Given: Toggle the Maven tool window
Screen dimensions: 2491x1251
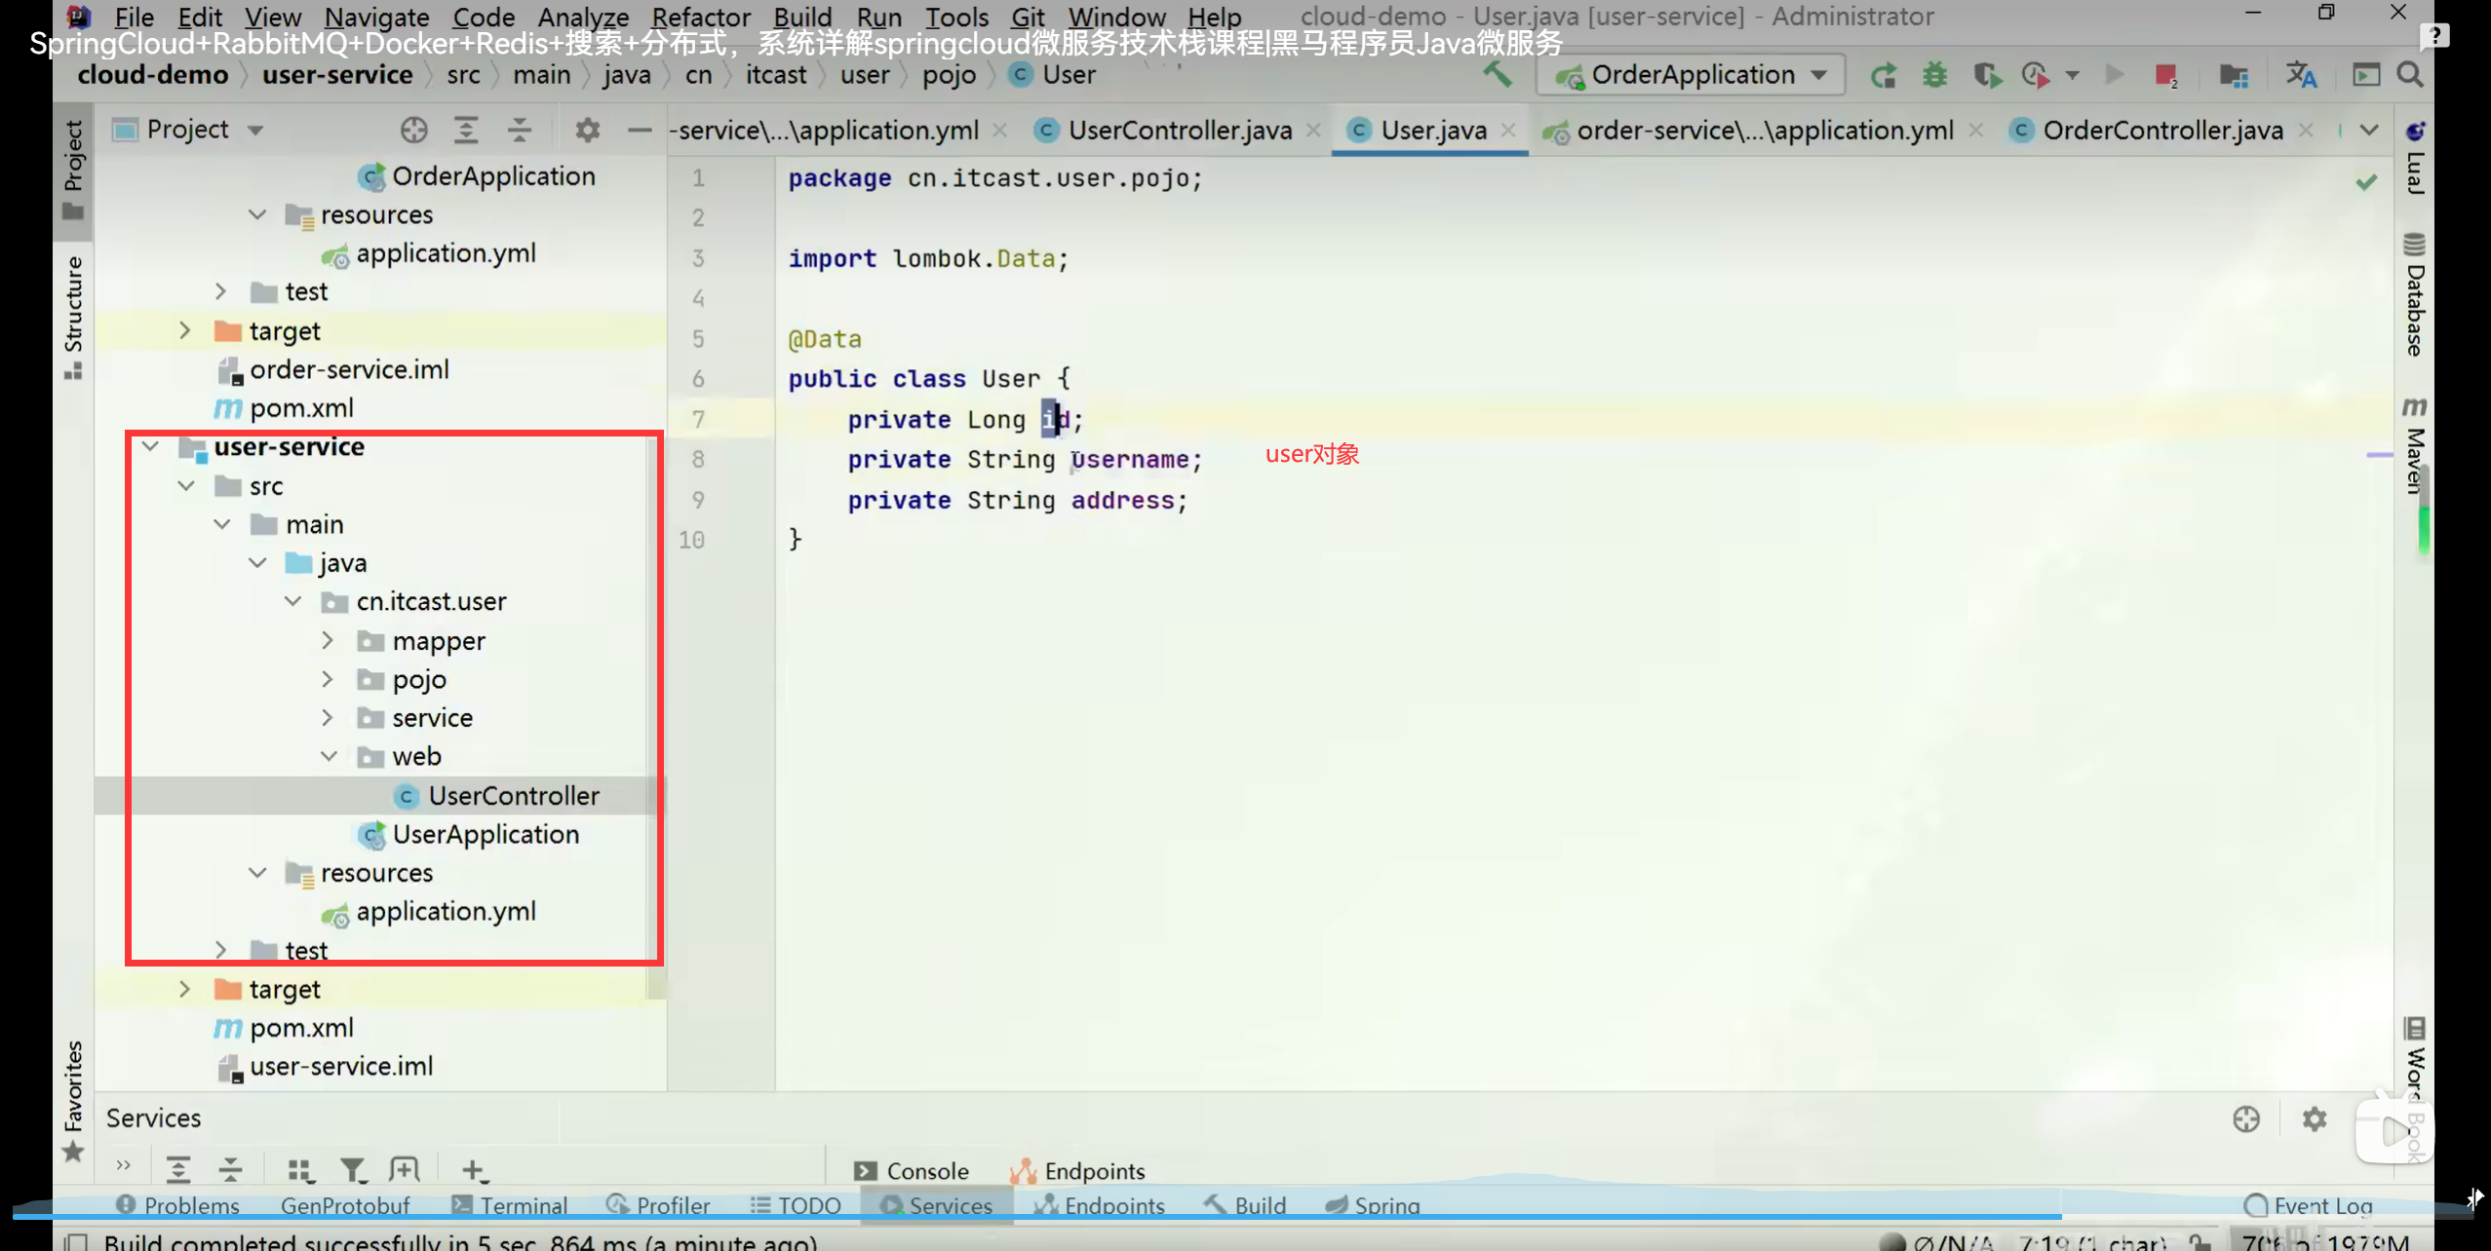Looking at the screenshot, I should click(x=2415, y=446).
